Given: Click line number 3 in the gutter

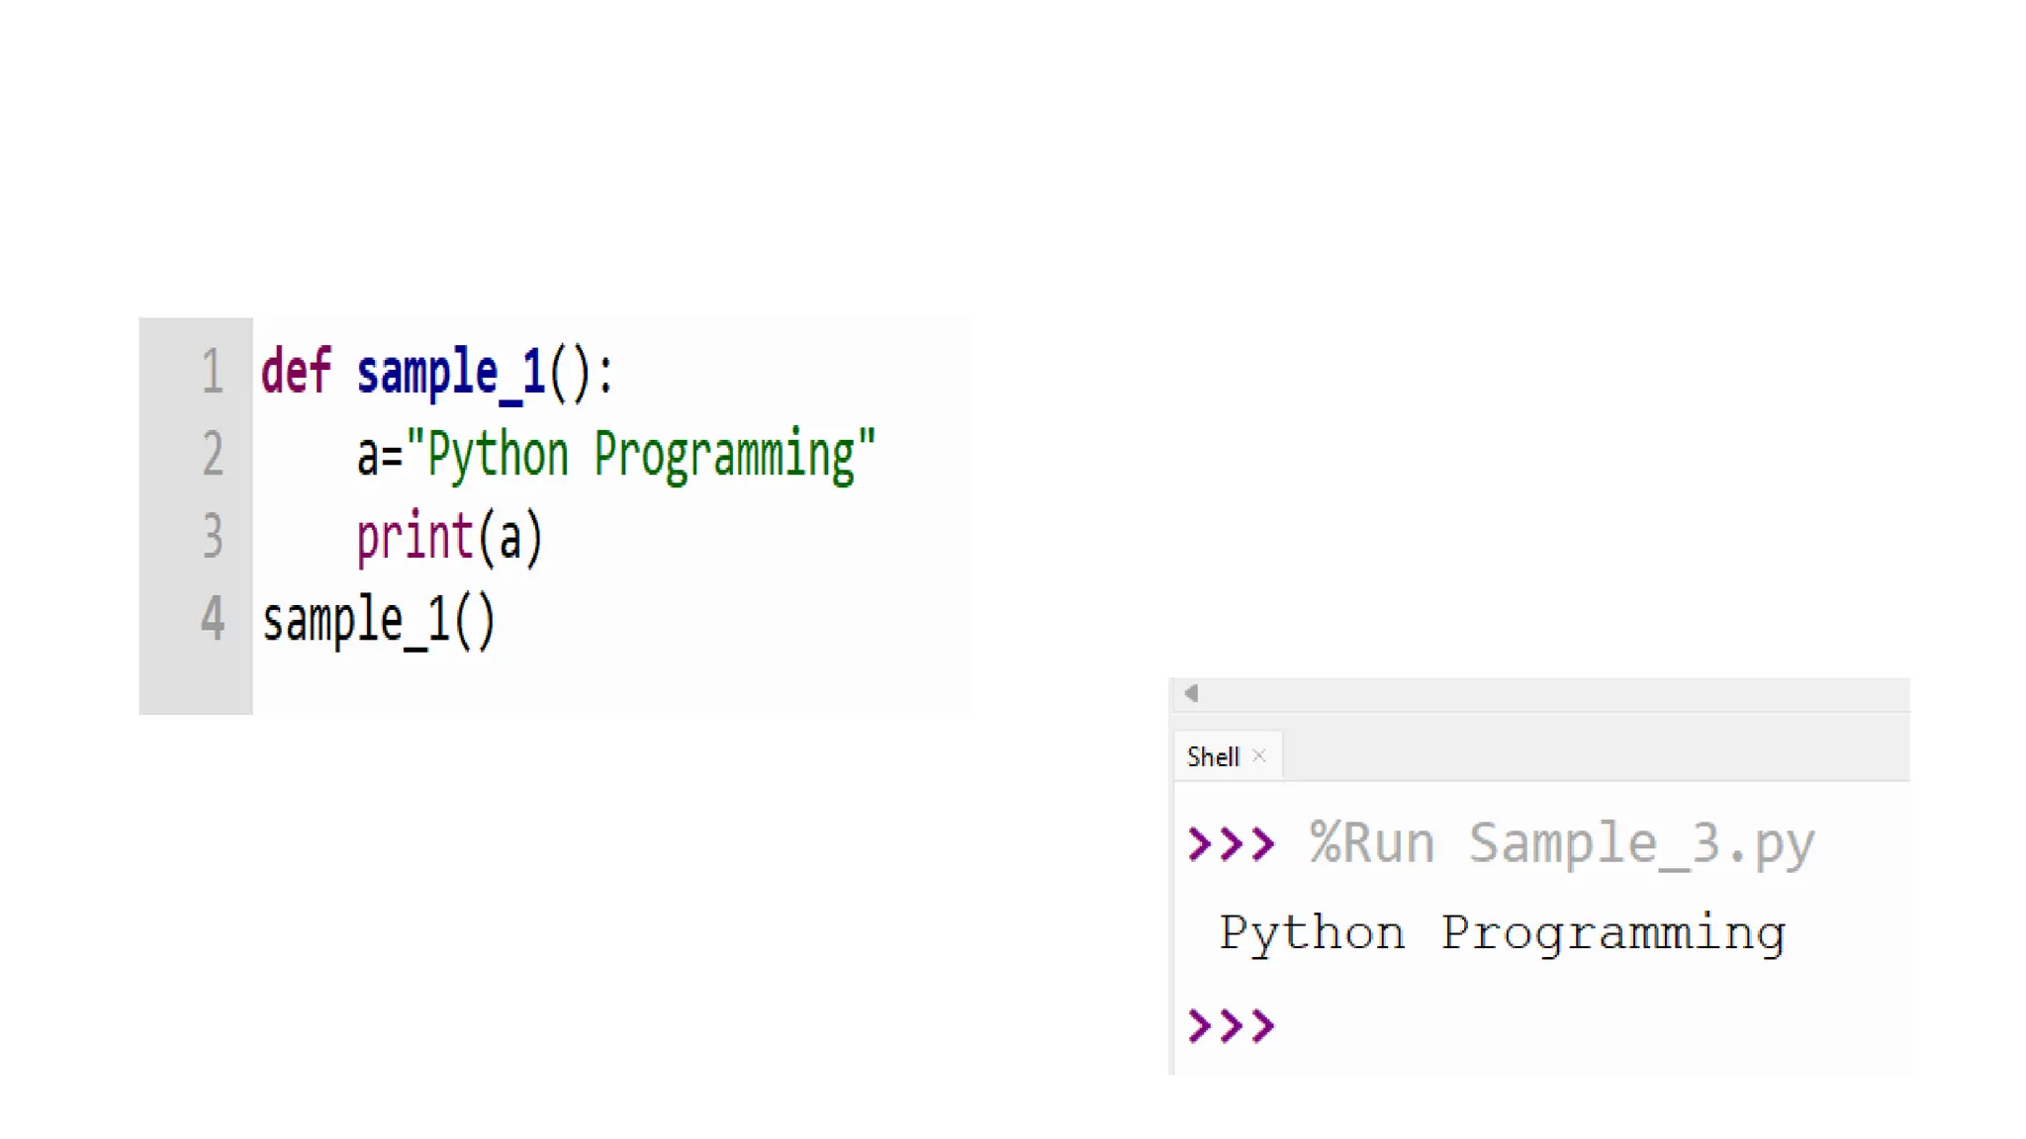Looking at the screenshot, I should 212,536.
